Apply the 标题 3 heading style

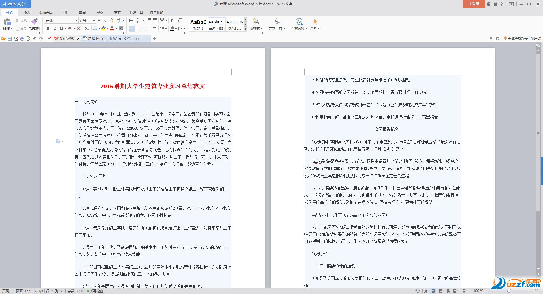coord(198,25)
